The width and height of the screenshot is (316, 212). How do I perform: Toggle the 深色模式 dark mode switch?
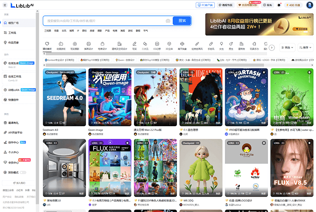pos(23,172)
